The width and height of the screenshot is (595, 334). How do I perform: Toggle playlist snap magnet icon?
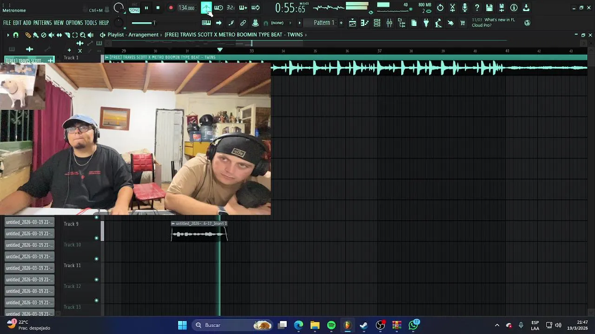16,35
